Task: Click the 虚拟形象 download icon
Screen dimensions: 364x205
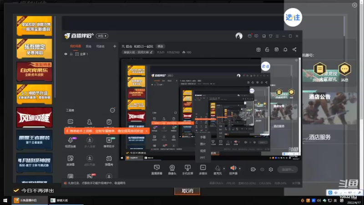Action: pyautogui.click(x=90, y=158)
